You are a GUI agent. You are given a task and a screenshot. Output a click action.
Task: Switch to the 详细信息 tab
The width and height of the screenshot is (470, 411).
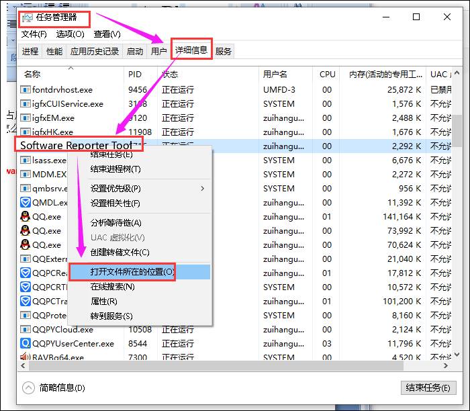[x=191, y=50]
